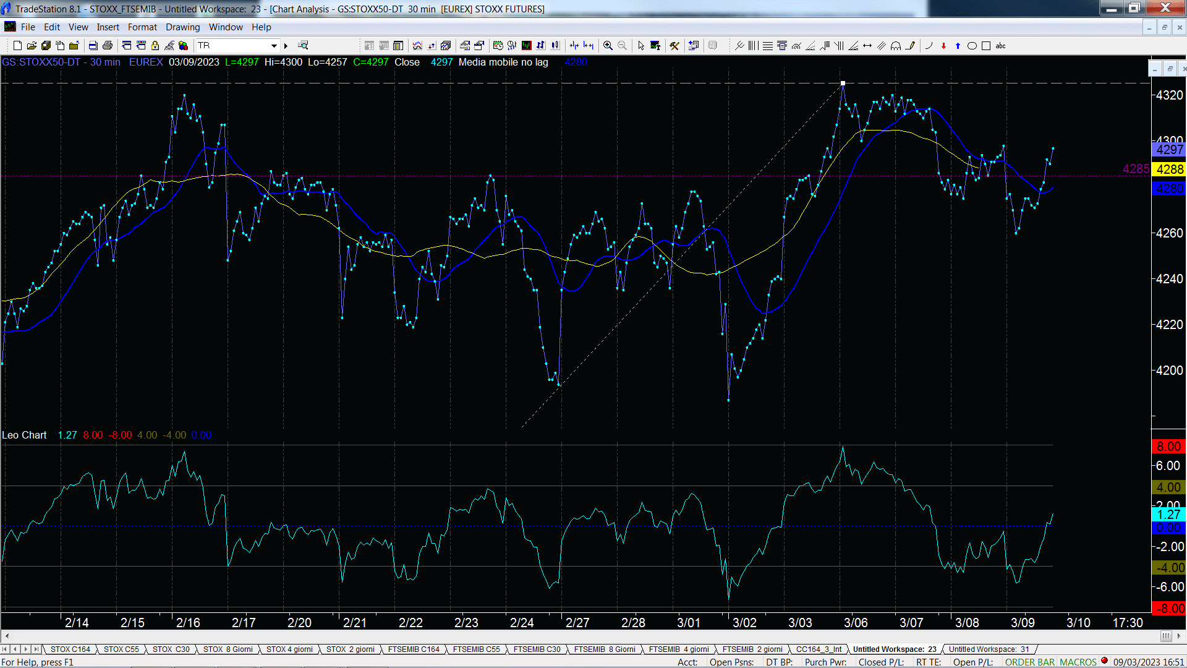1187x668 pixels.
Task: Click the Zoom In magnifier
Action: tap(608, 46)
